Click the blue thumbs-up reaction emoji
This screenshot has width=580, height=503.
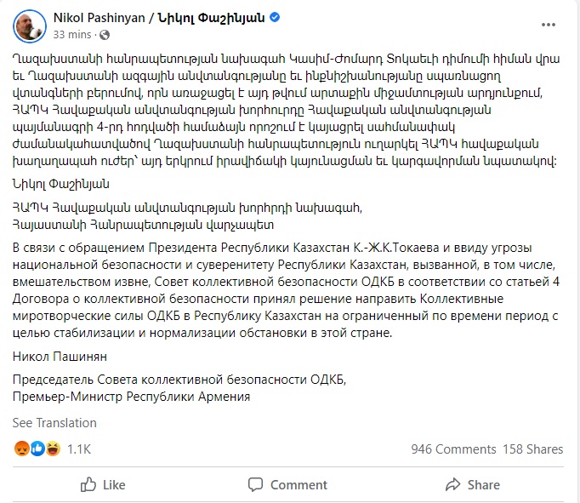(37, 449)
